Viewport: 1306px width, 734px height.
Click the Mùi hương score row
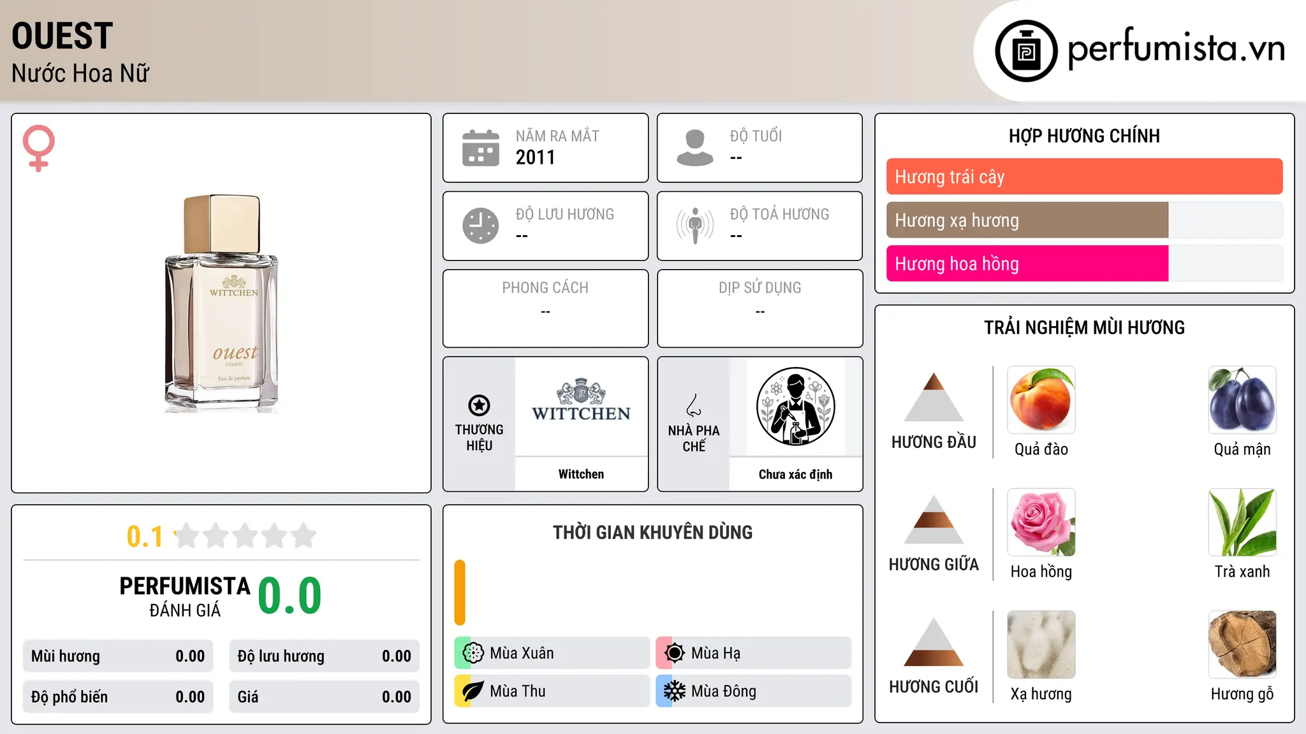(118, 656)
